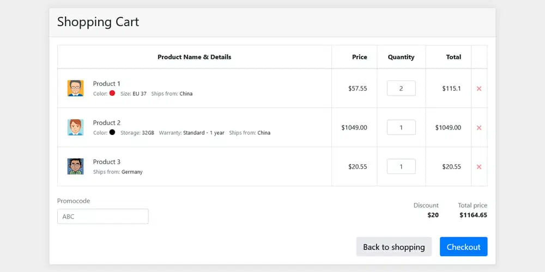The height and width of the screenshot is (272, 545).
Task: Click the Promocode input field
Action: point(103,217)
